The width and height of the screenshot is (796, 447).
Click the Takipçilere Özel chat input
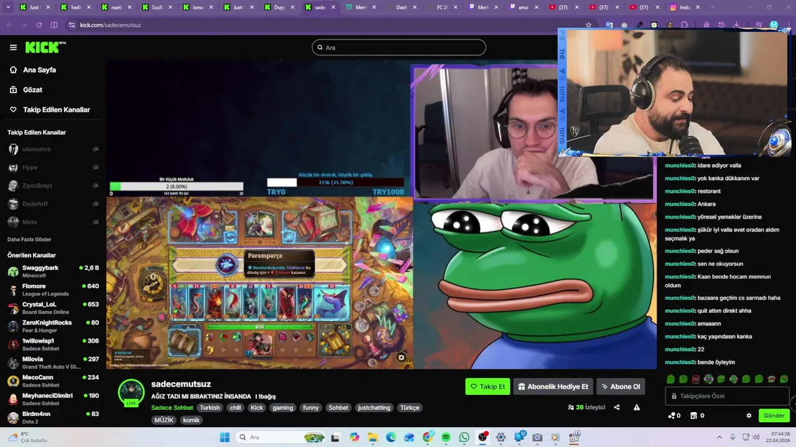pyautogui.click(x=728, y=396)
